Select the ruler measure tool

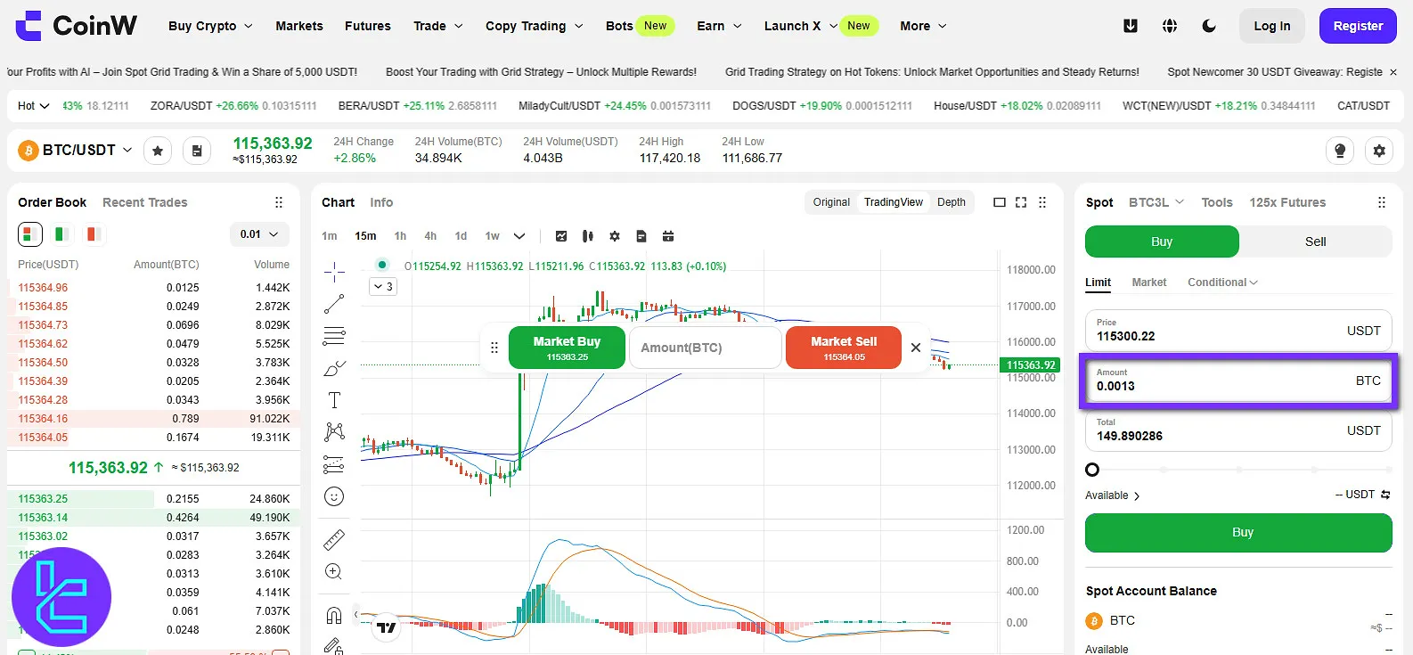tap(334, 539)
